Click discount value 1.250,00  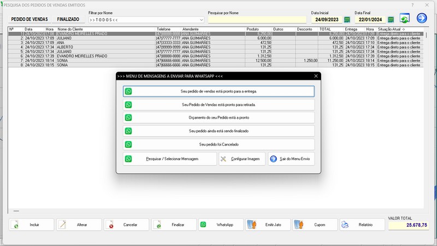pyautogui.click(x=310, y=61)
